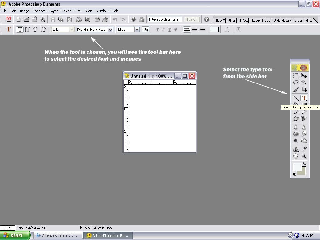The height and width of the screenshot is (240, 320).
Task: Switch to the Layer Styles palette tab
Action: point(261,20)
